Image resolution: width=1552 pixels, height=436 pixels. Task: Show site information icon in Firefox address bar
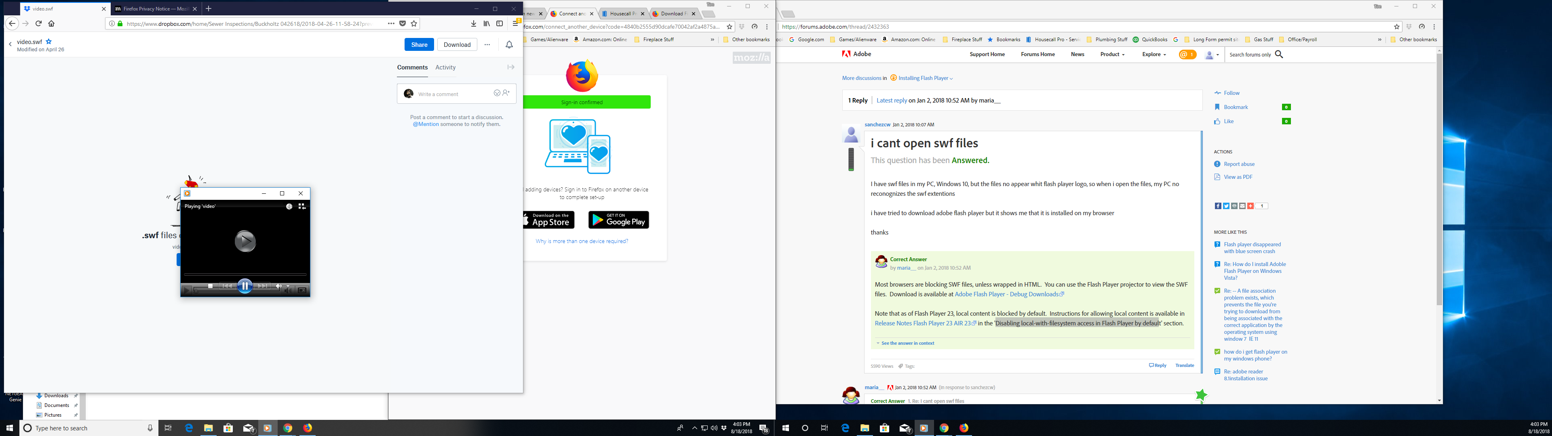pyautogui.click(x=112, y=23)
